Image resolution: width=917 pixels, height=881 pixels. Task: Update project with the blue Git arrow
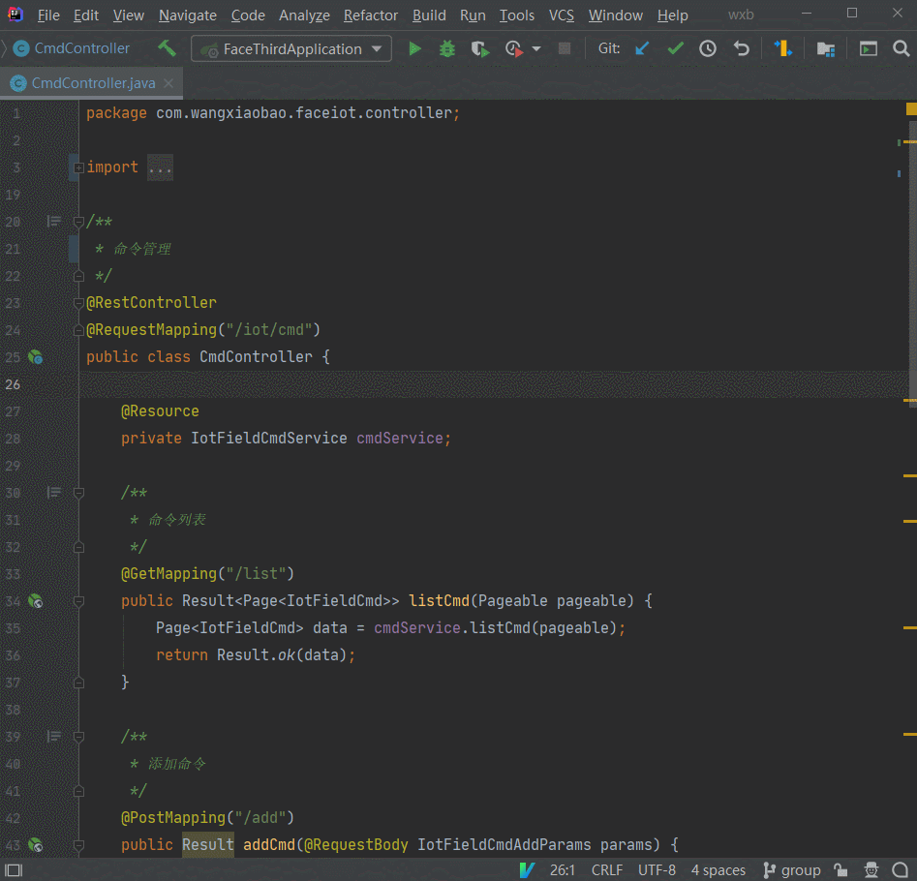[x=642, y=48]
